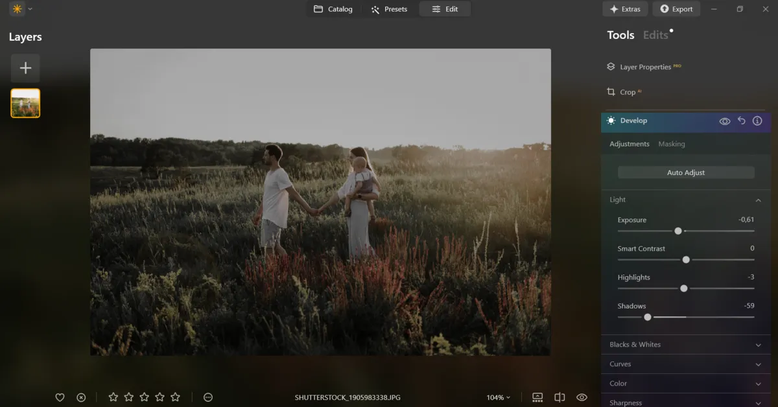The width and height of the screenshot is (778, 407).
Task: Reset the Develop tool adjustments
Action: tap(742, 121)
